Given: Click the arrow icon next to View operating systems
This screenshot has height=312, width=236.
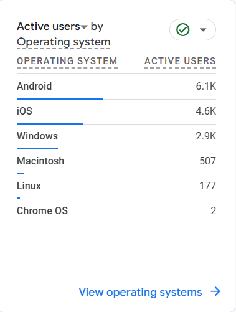Looking at the screenshot, I should 215,291.
